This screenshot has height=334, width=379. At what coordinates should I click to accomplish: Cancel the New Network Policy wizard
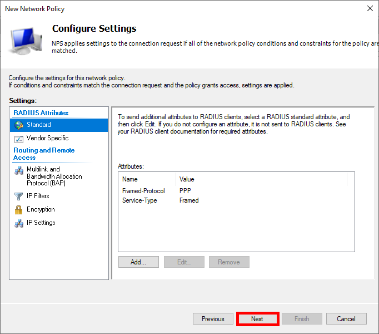tap(346, 319)
